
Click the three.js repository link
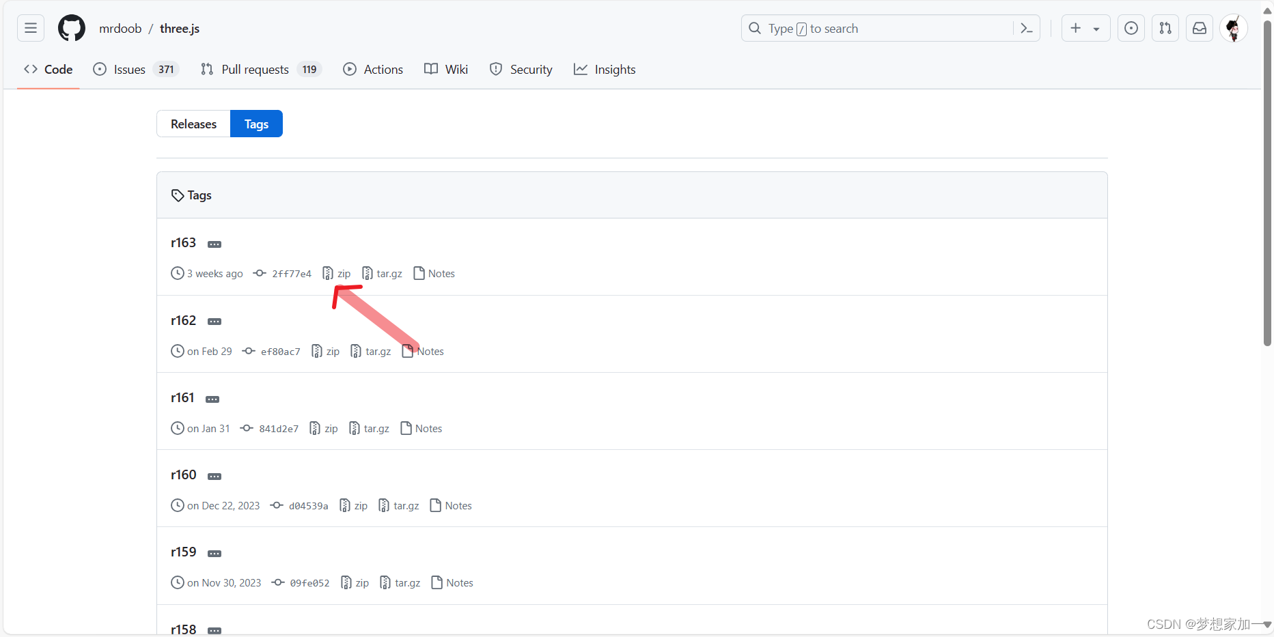[180, 28]
